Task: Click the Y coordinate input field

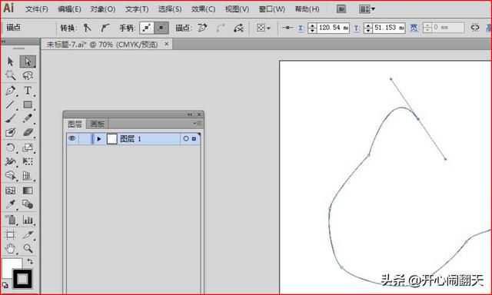Action: click(389, 28)
